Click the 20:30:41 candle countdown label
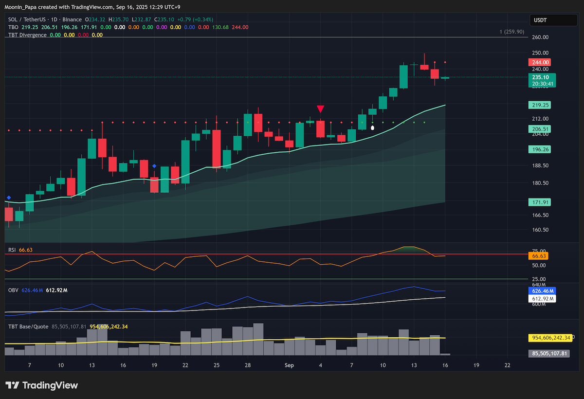This screenshot has height=399, width=584. coord(542,84)
